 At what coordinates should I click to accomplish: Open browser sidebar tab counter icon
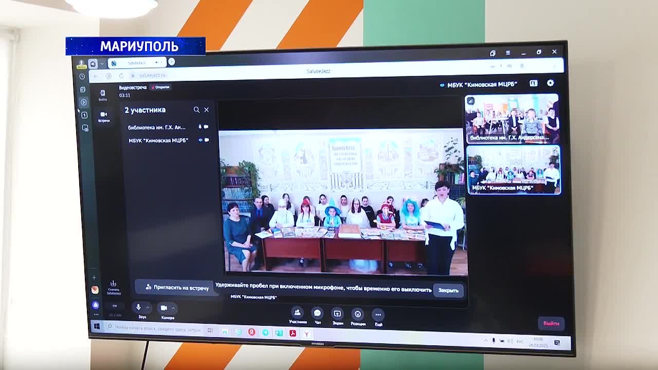(x=84, y=115)
